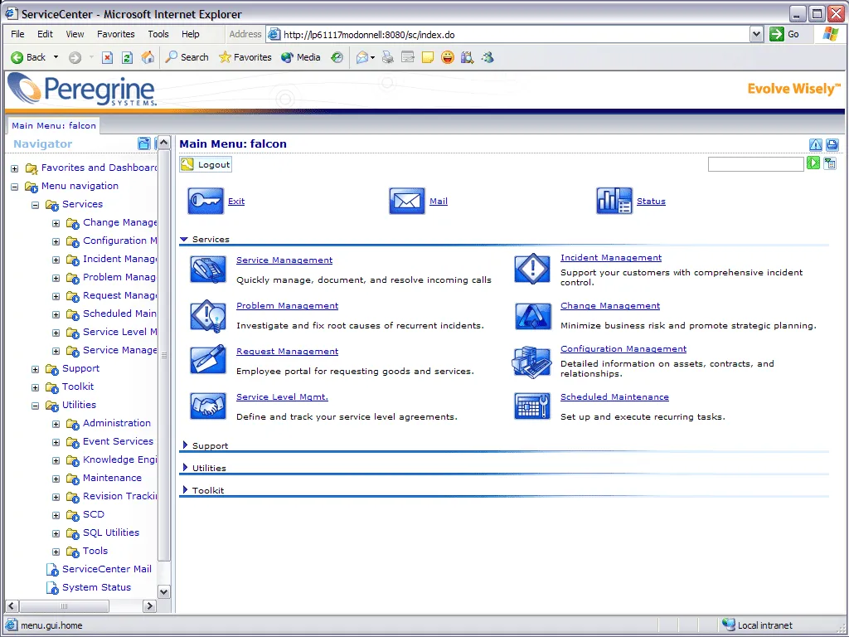
Task: Expand the Favorites and Dashboards tree node
Action: (x=15, y=168)
